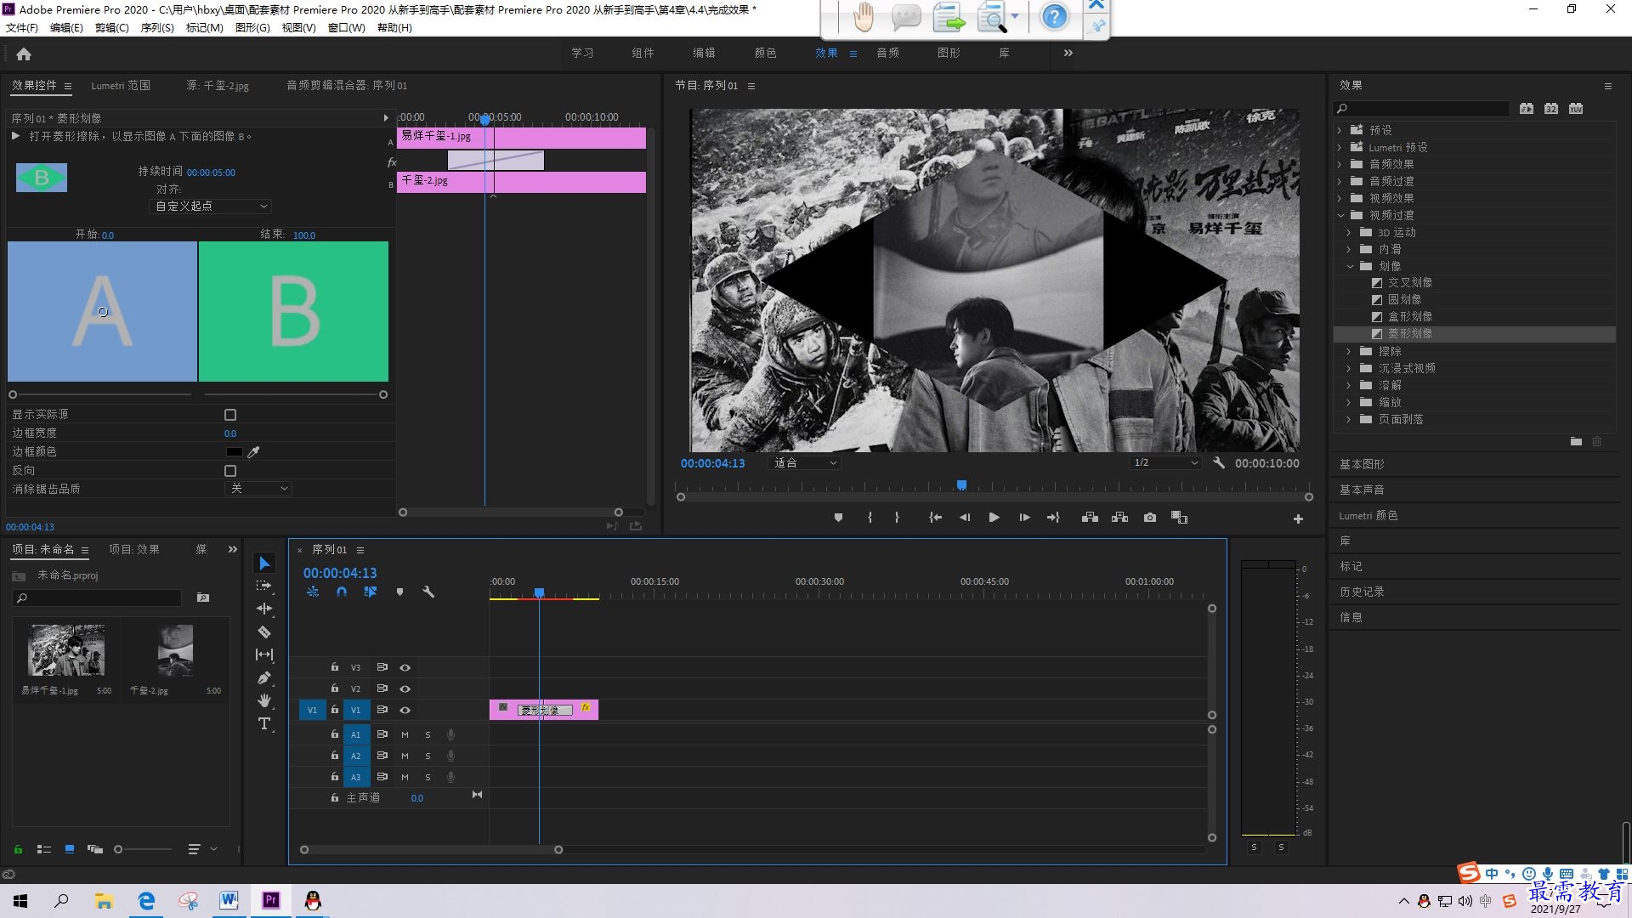Toggle V1 track output eye

(x=405, y=711)
